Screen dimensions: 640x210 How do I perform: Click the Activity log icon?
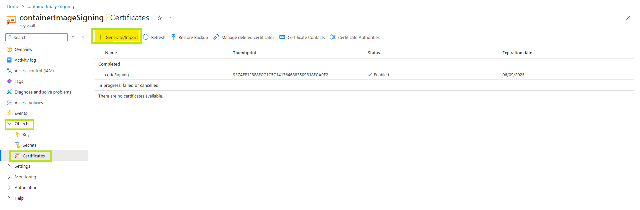(9, 60)
